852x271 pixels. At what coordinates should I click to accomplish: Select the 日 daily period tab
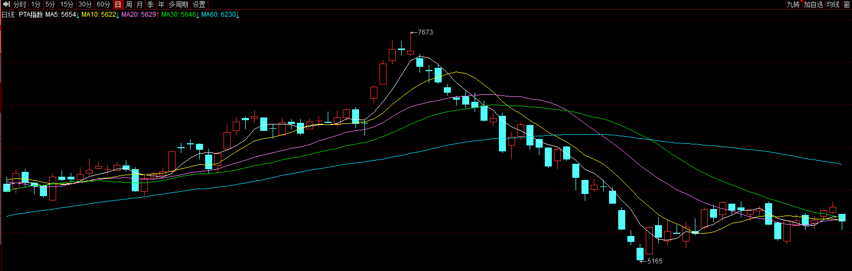tap(118, 4)
